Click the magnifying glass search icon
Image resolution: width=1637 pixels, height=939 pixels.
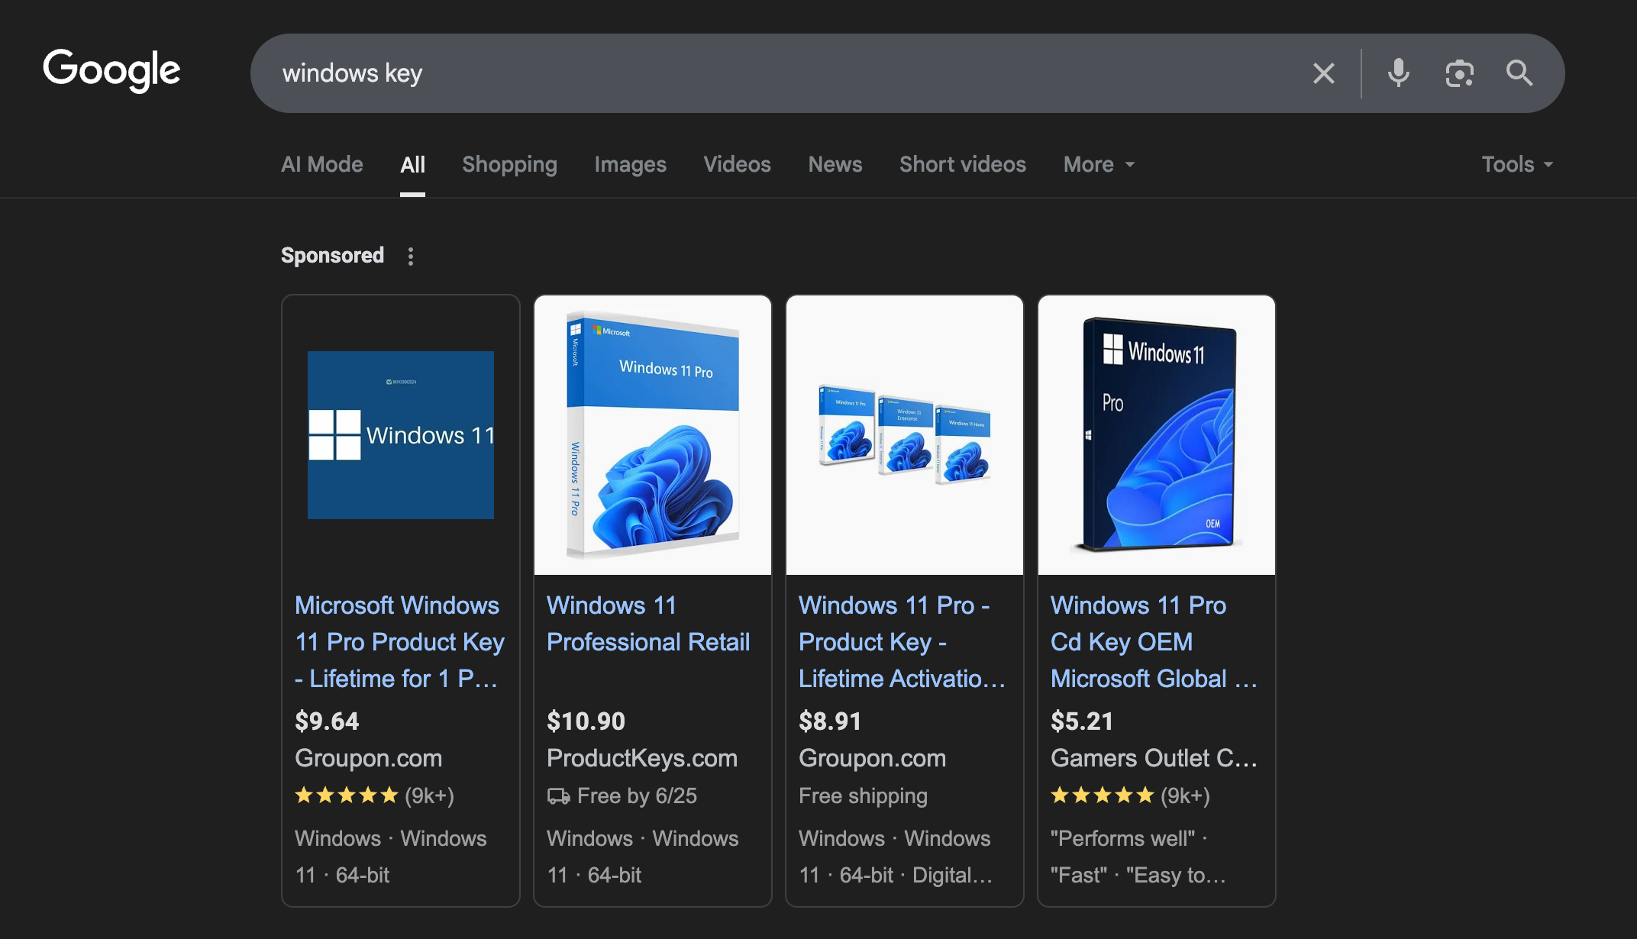point(1519,73)
